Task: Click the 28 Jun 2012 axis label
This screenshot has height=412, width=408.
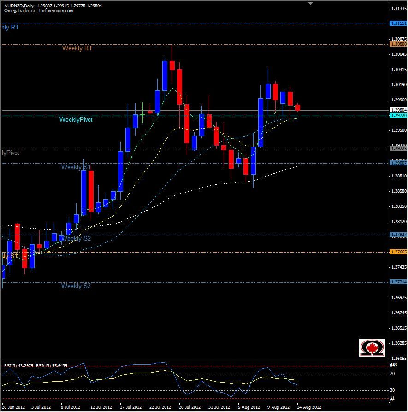Action: 12,408
